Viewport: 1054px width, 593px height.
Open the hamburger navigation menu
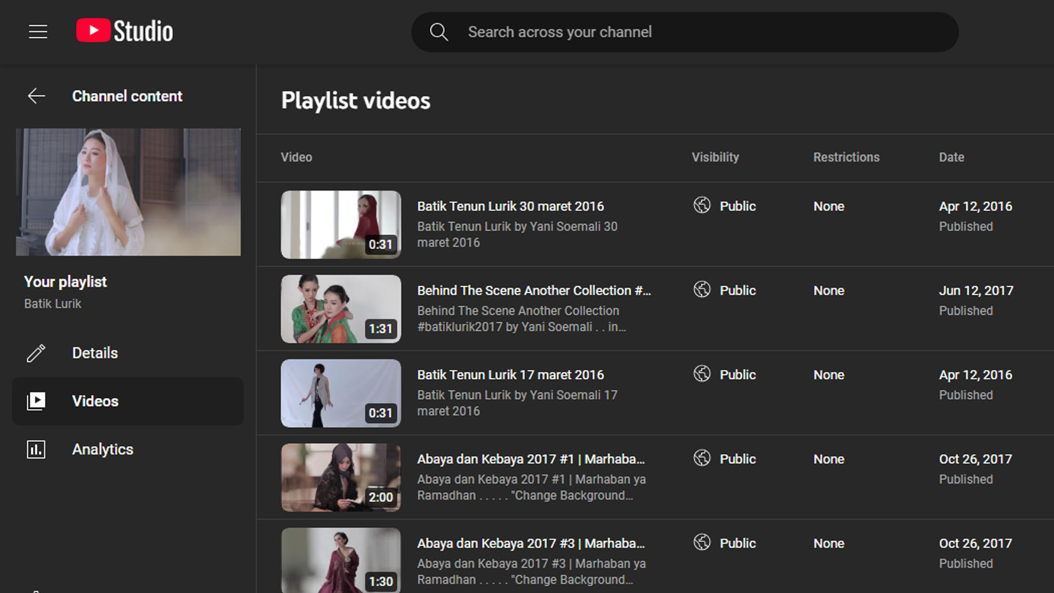click(38, 31)
